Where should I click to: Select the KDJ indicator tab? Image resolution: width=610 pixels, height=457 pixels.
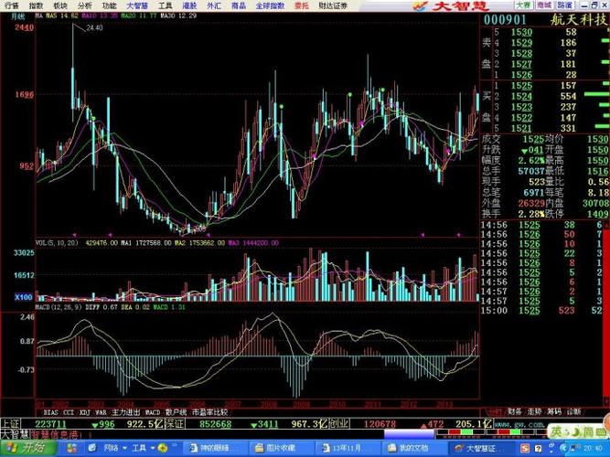point(85,412)
